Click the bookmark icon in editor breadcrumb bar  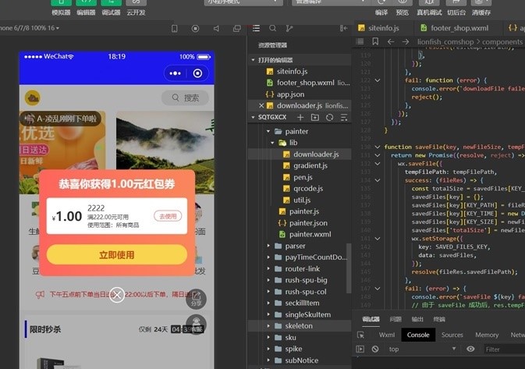pyautogui.click(x=375, y=41)
